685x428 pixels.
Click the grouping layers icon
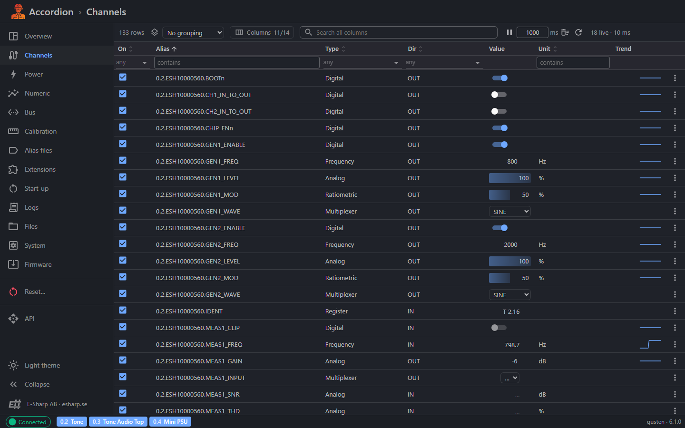155,32
